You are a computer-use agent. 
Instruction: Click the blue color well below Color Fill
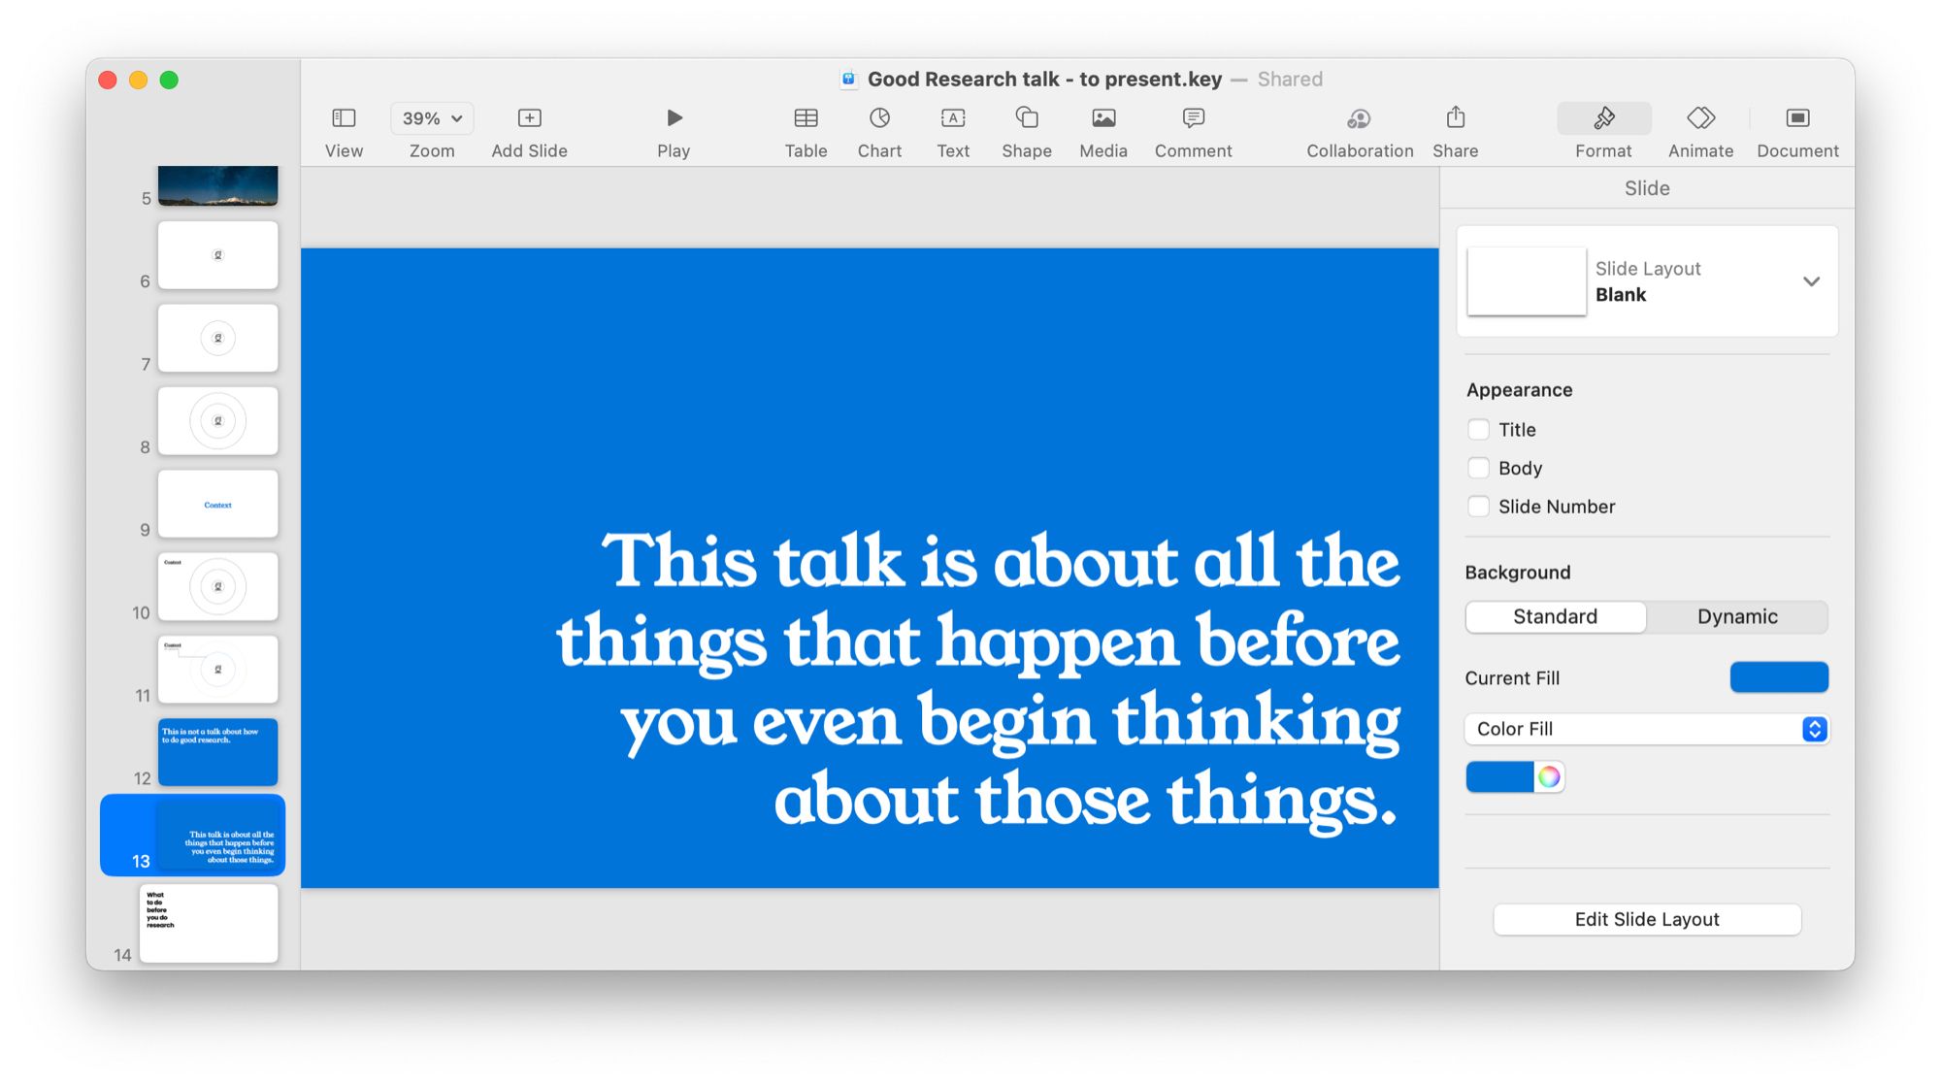(1499, 776)
